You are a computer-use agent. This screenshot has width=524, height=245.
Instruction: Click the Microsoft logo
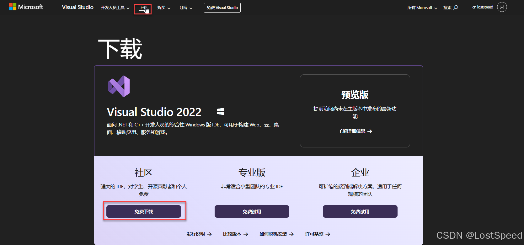26,7
